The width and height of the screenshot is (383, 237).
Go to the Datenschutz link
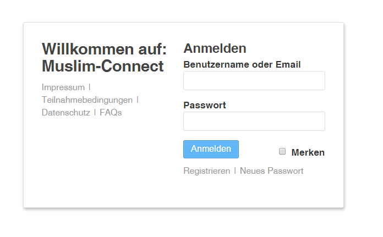click(65, 112)
